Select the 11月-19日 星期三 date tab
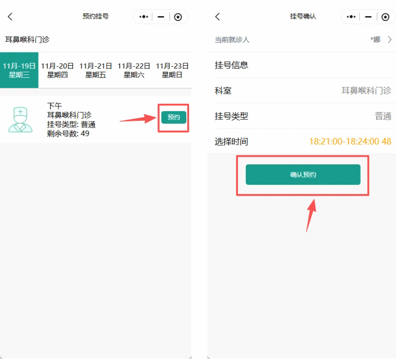The width and height of the screenshot is (396, 359). click(19, 70)
